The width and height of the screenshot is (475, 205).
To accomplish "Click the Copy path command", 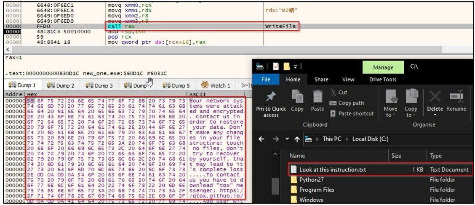I will (346, 103).
